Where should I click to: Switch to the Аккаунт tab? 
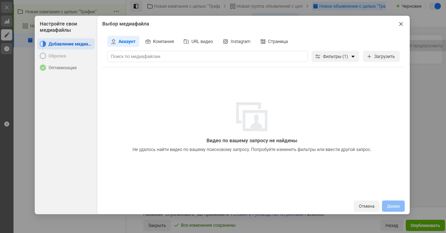point(123,41)
